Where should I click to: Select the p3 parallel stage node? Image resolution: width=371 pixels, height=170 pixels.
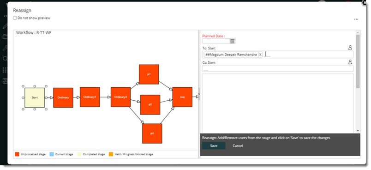pyautogui.click(x=152, y=134)
